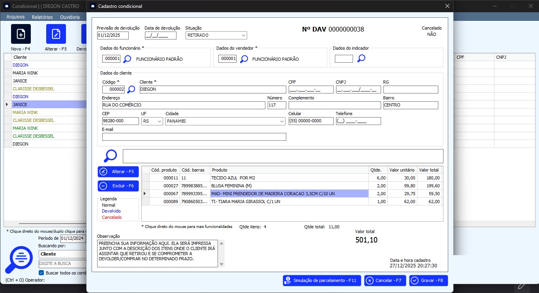Open the Relatórios menu
This screenshot has height=293, width=539.
42,17
